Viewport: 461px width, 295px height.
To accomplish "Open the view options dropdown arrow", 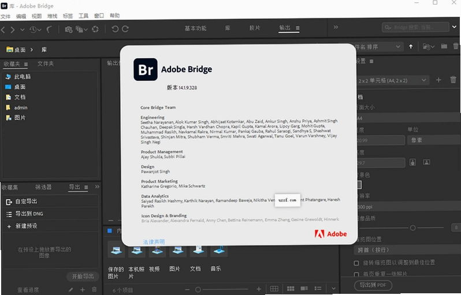I will (x=333, y=289).
